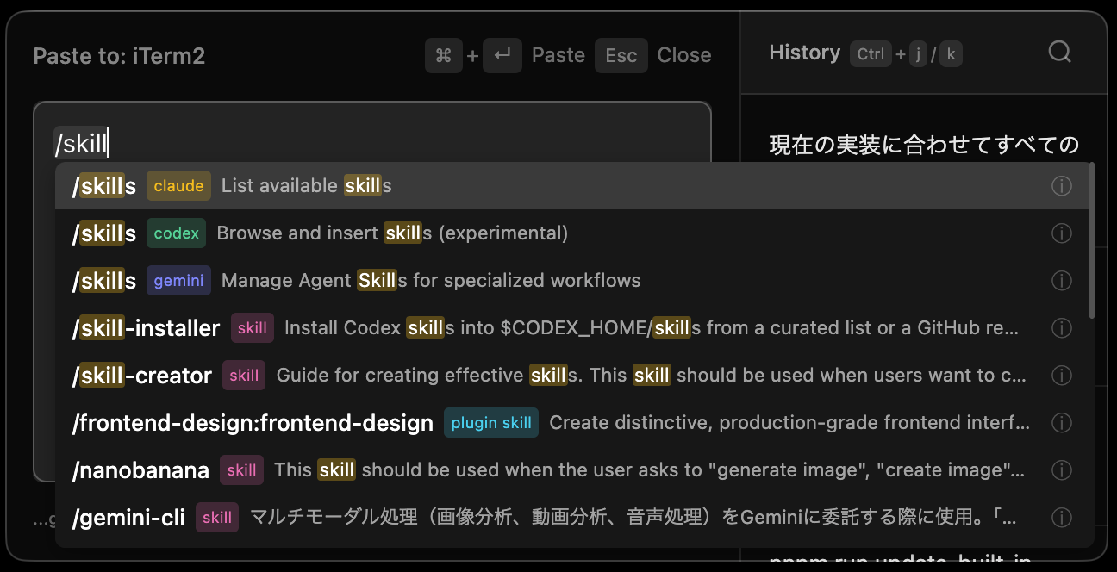Screen dimensions: 1117x572
Task: Select the claude /skills suggestion
Action: click(572, 186)
